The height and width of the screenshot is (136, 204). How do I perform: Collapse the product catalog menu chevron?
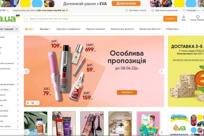[17, 29]
